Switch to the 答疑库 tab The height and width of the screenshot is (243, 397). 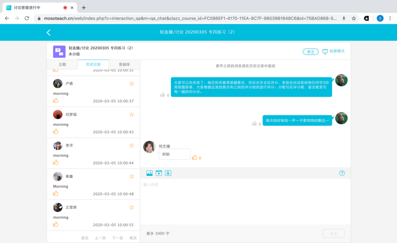(x=124, y=64)
